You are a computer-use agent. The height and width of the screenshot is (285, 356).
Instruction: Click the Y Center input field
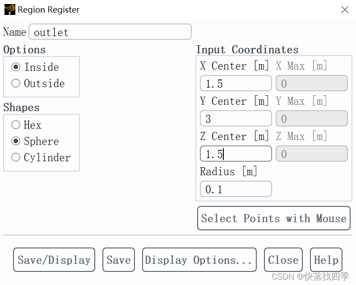pyautogui.click(x=236, y=118)
